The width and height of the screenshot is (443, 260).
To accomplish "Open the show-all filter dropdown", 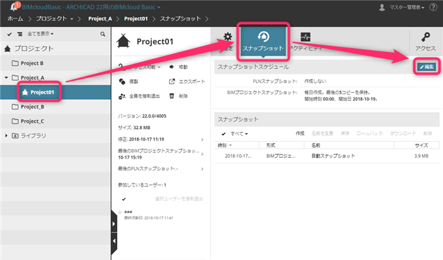I will (41, 34).
